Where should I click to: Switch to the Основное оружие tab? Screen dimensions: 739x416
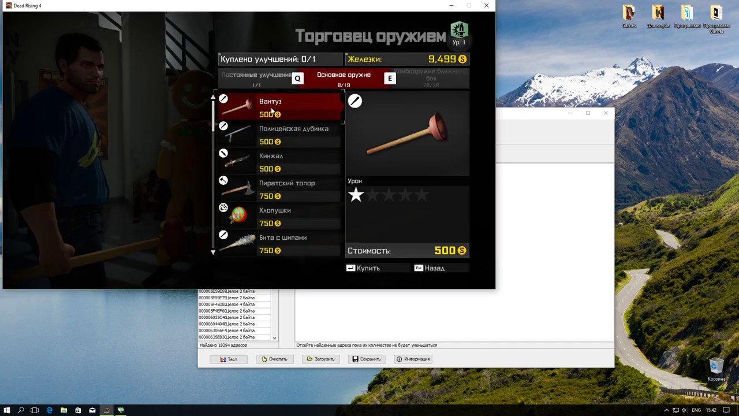(x=344, y=79)
